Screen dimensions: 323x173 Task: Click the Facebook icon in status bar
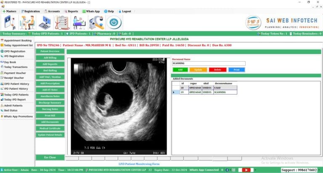pyautogui.click(x=227, y=170)
